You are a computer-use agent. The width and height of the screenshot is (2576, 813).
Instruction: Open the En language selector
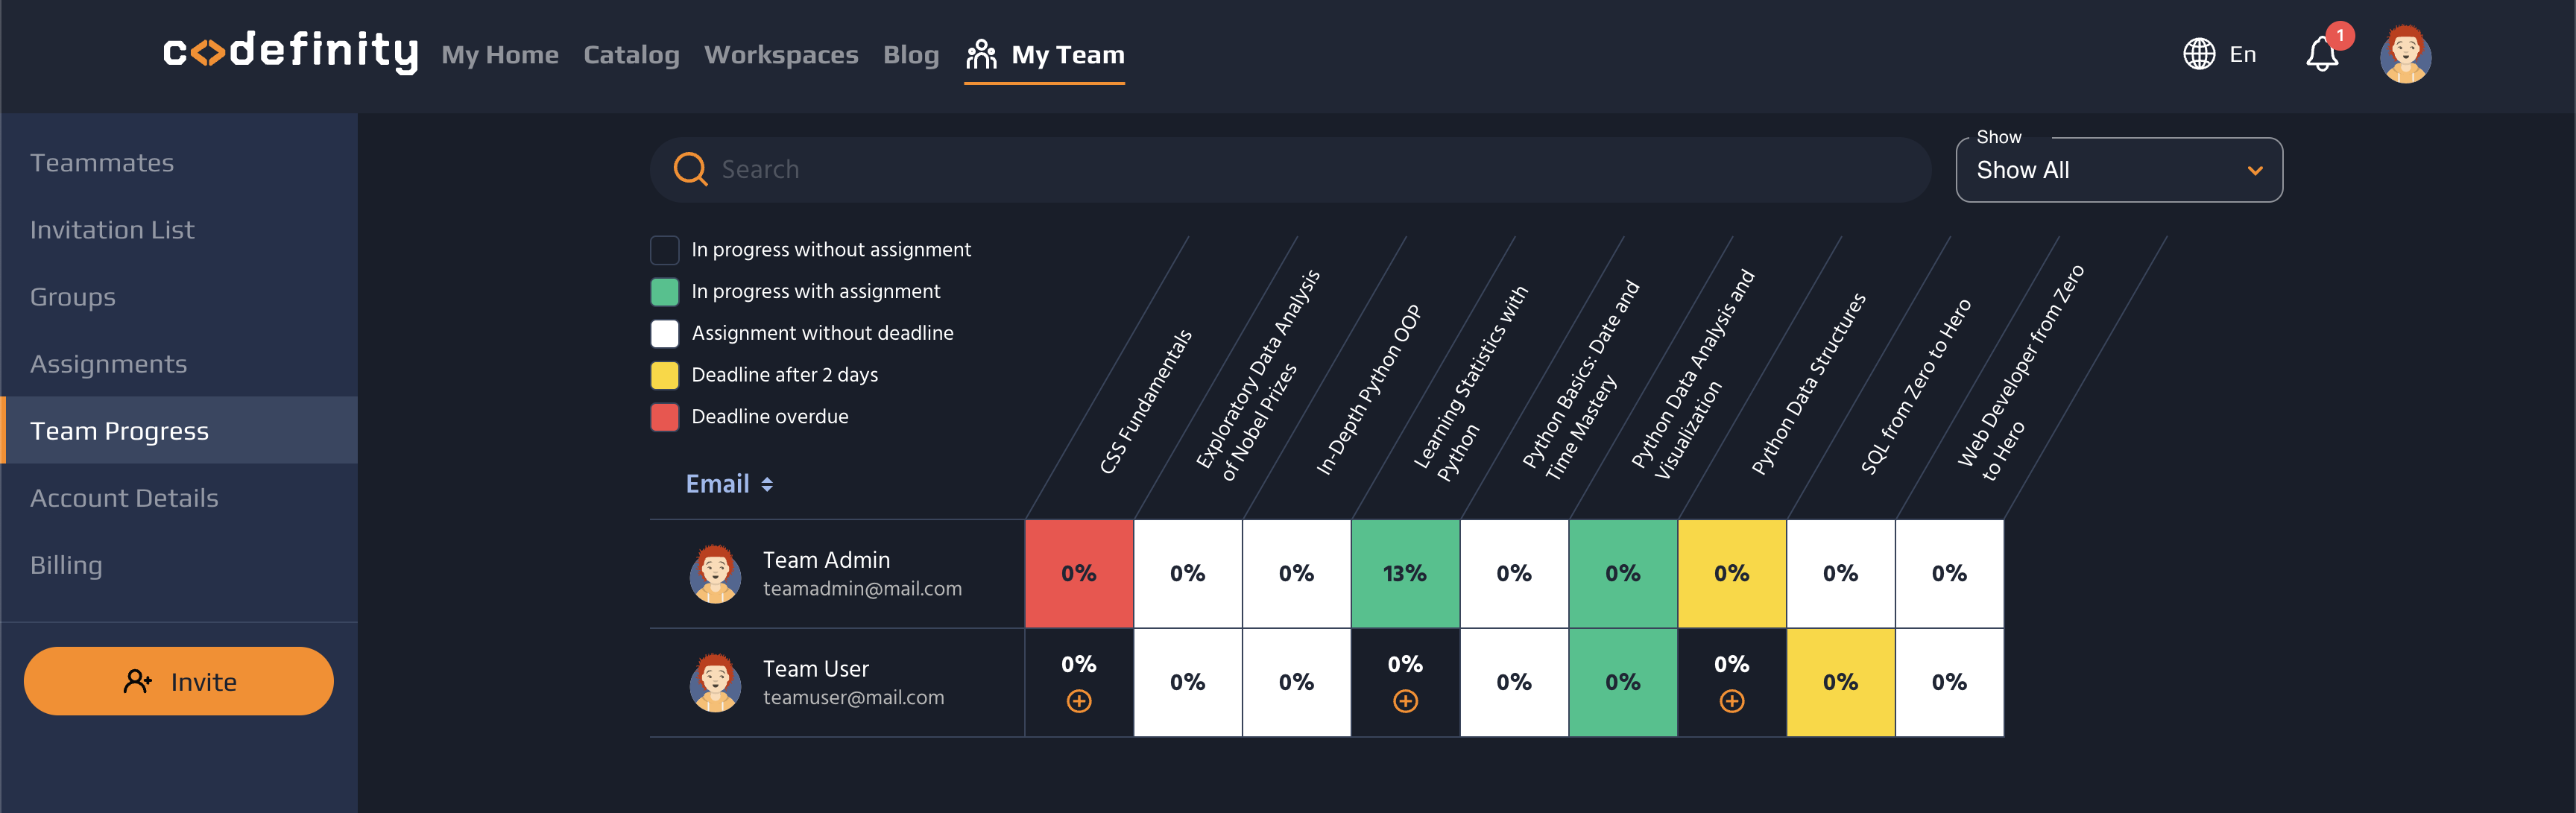coord(2242,54)
